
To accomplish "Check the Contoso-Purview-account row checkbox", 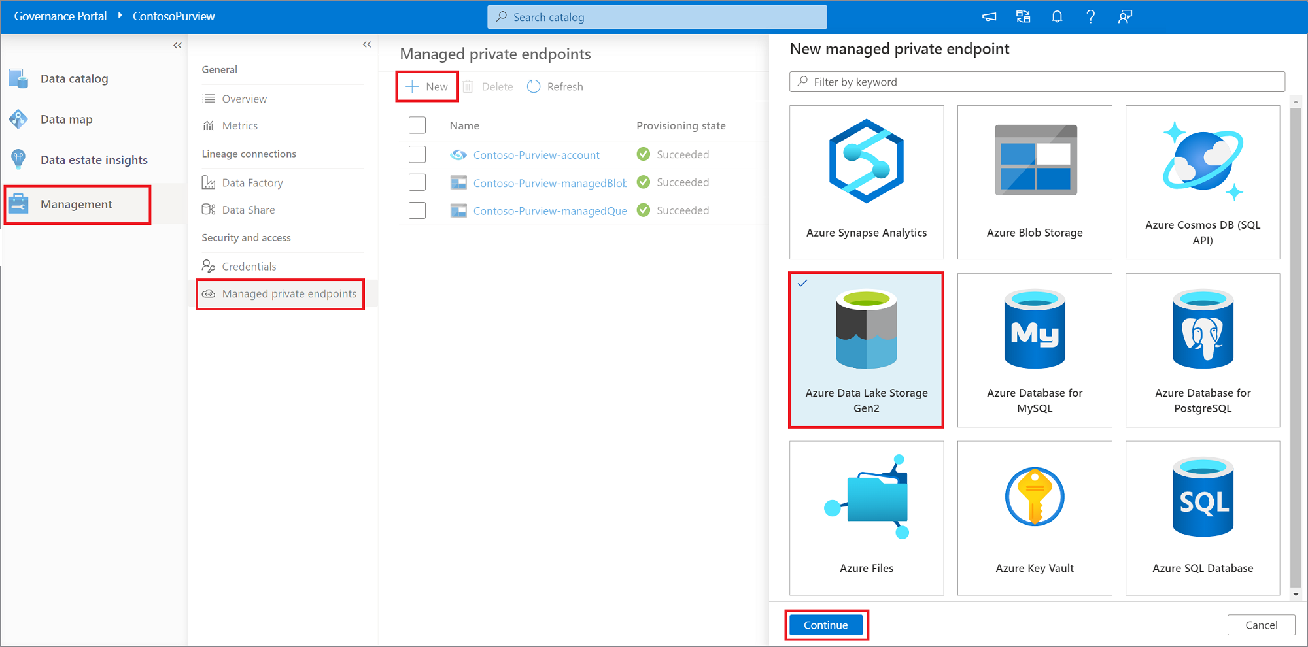I will click(417, 154).
